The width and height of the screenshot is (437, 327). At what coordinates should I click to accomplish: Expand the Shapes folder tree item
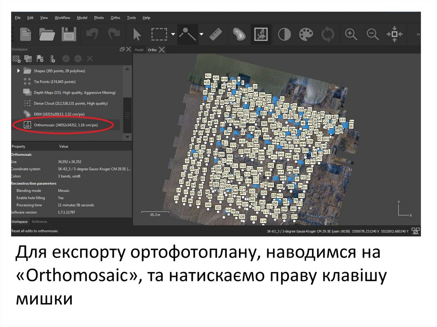[18, 71]
